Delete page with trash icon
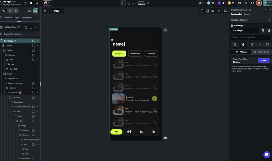 point(269,30)
